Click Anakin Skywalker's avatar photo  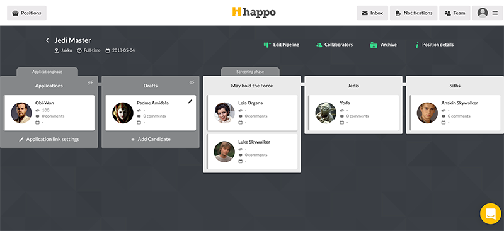tap(428, 113)
